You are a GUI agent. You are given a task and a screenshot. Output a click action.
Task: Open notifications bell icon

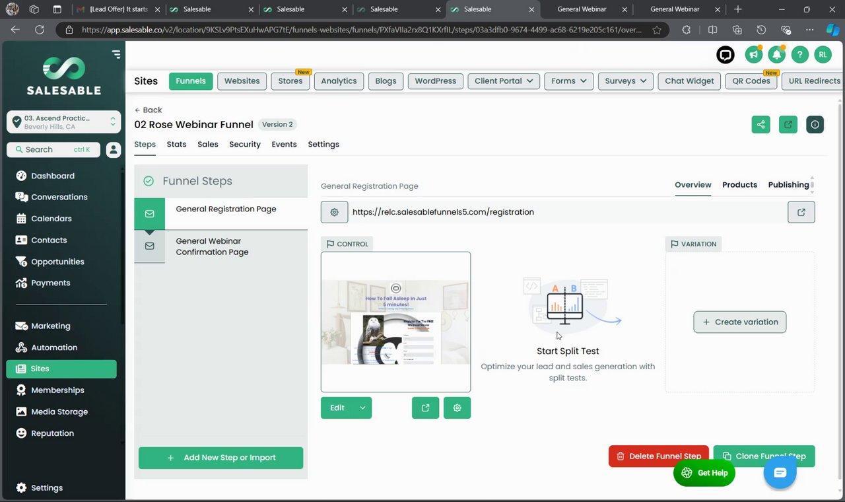[776, 55]
